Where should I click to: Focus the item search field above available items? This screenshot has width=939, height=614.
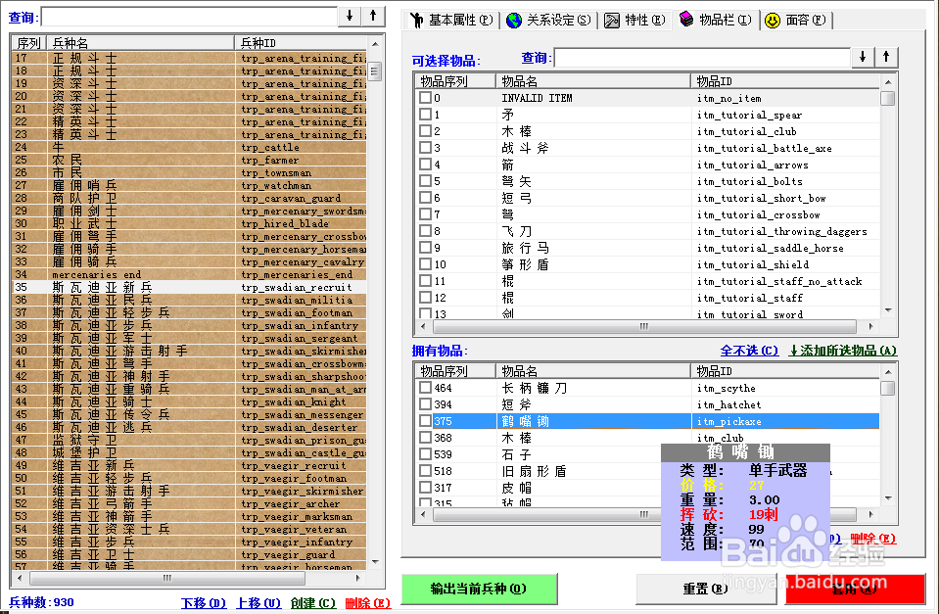(x=701, y=58)
